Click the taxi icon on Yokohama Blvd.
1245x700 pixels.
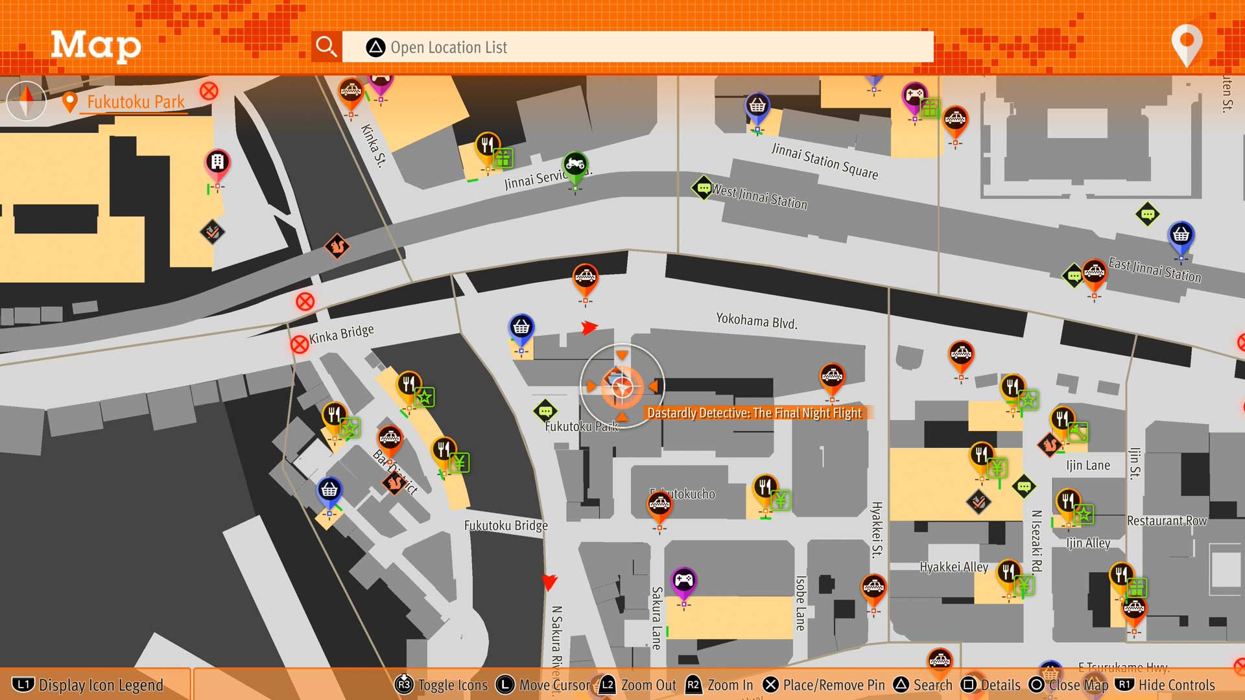click(x=585, y=277)
